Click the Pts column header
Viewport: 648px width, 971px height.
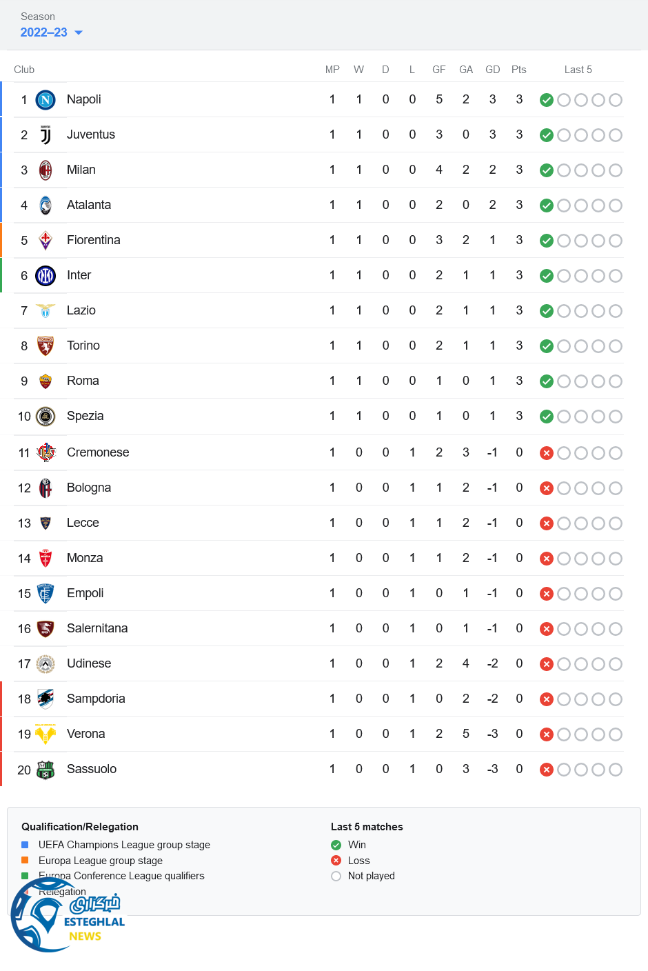[x=519, y=70]
